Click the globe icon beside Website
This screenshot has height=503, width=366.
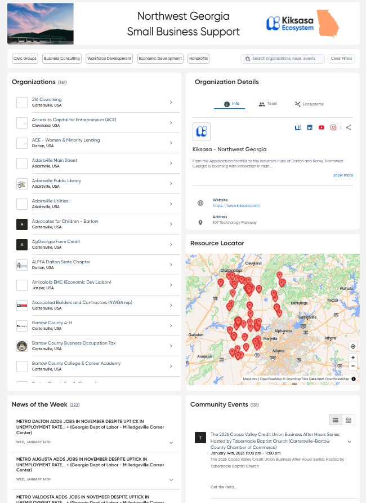[200, 203]
